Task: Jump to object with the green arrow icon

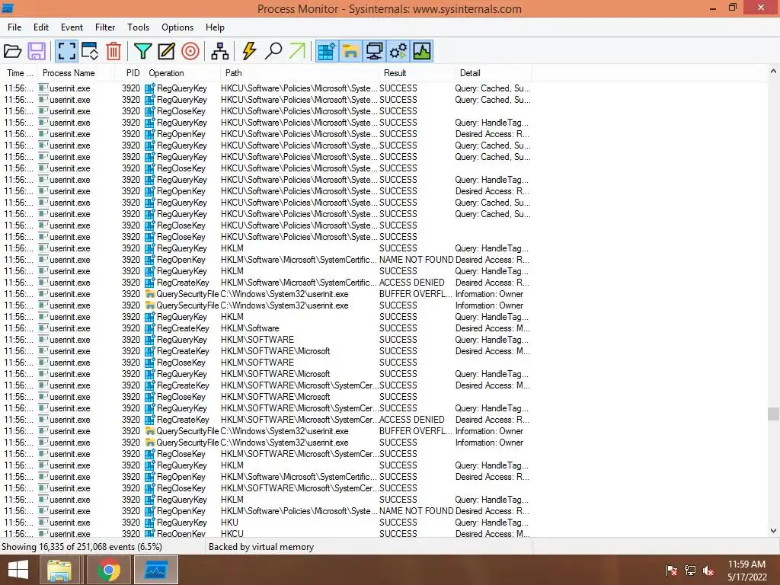Action: pyautogui.click(x=297, y=51)
